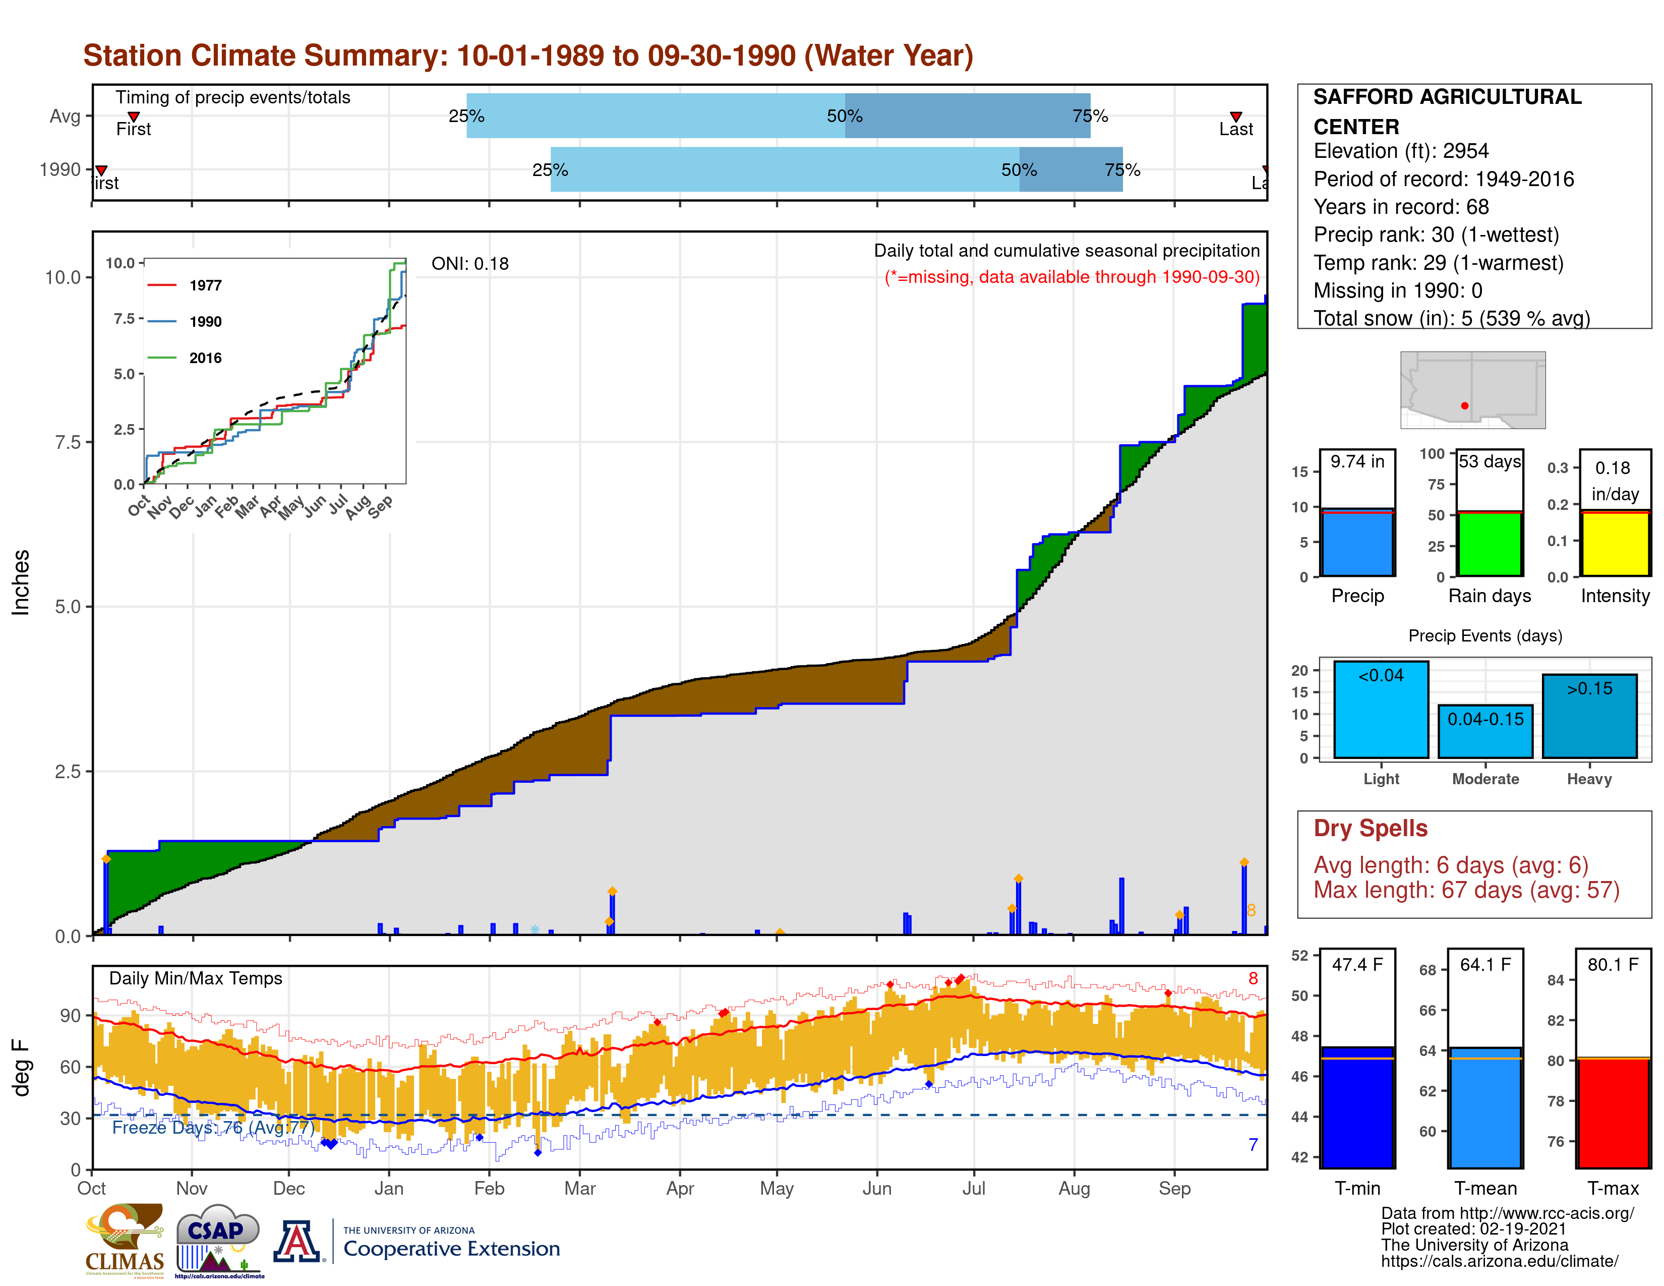Click the Heavy '>0.15' events bar

[x=1589, y=716]
